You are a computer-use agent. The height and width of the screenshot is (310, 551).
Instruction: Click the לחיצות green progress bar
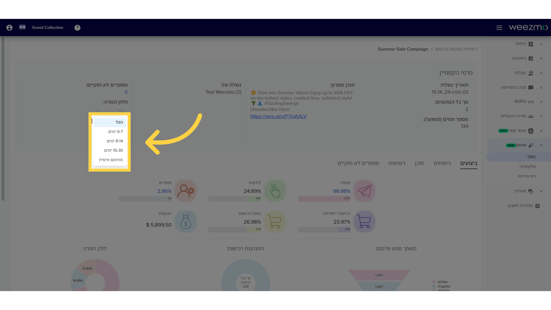[234, 199]
